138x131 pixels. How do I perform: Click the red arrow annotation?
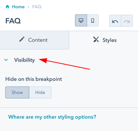pos(65,63)
